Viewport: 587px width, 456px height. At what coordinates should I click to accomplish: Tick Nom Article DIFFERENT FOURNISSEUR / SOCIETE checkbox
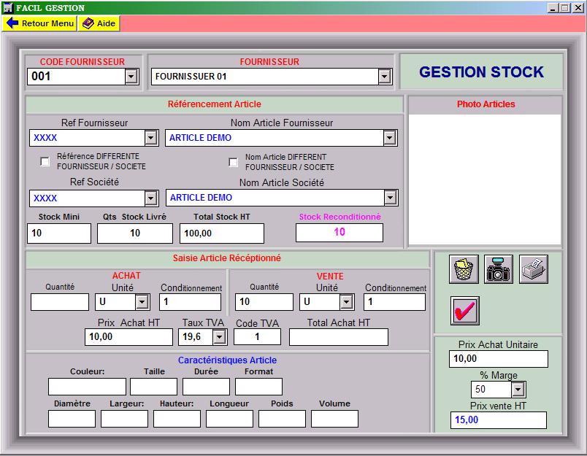[234, 161]
